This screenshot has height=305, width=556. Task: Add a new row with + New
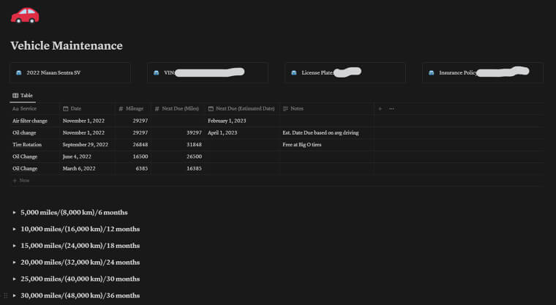click(x=21, y=181)
